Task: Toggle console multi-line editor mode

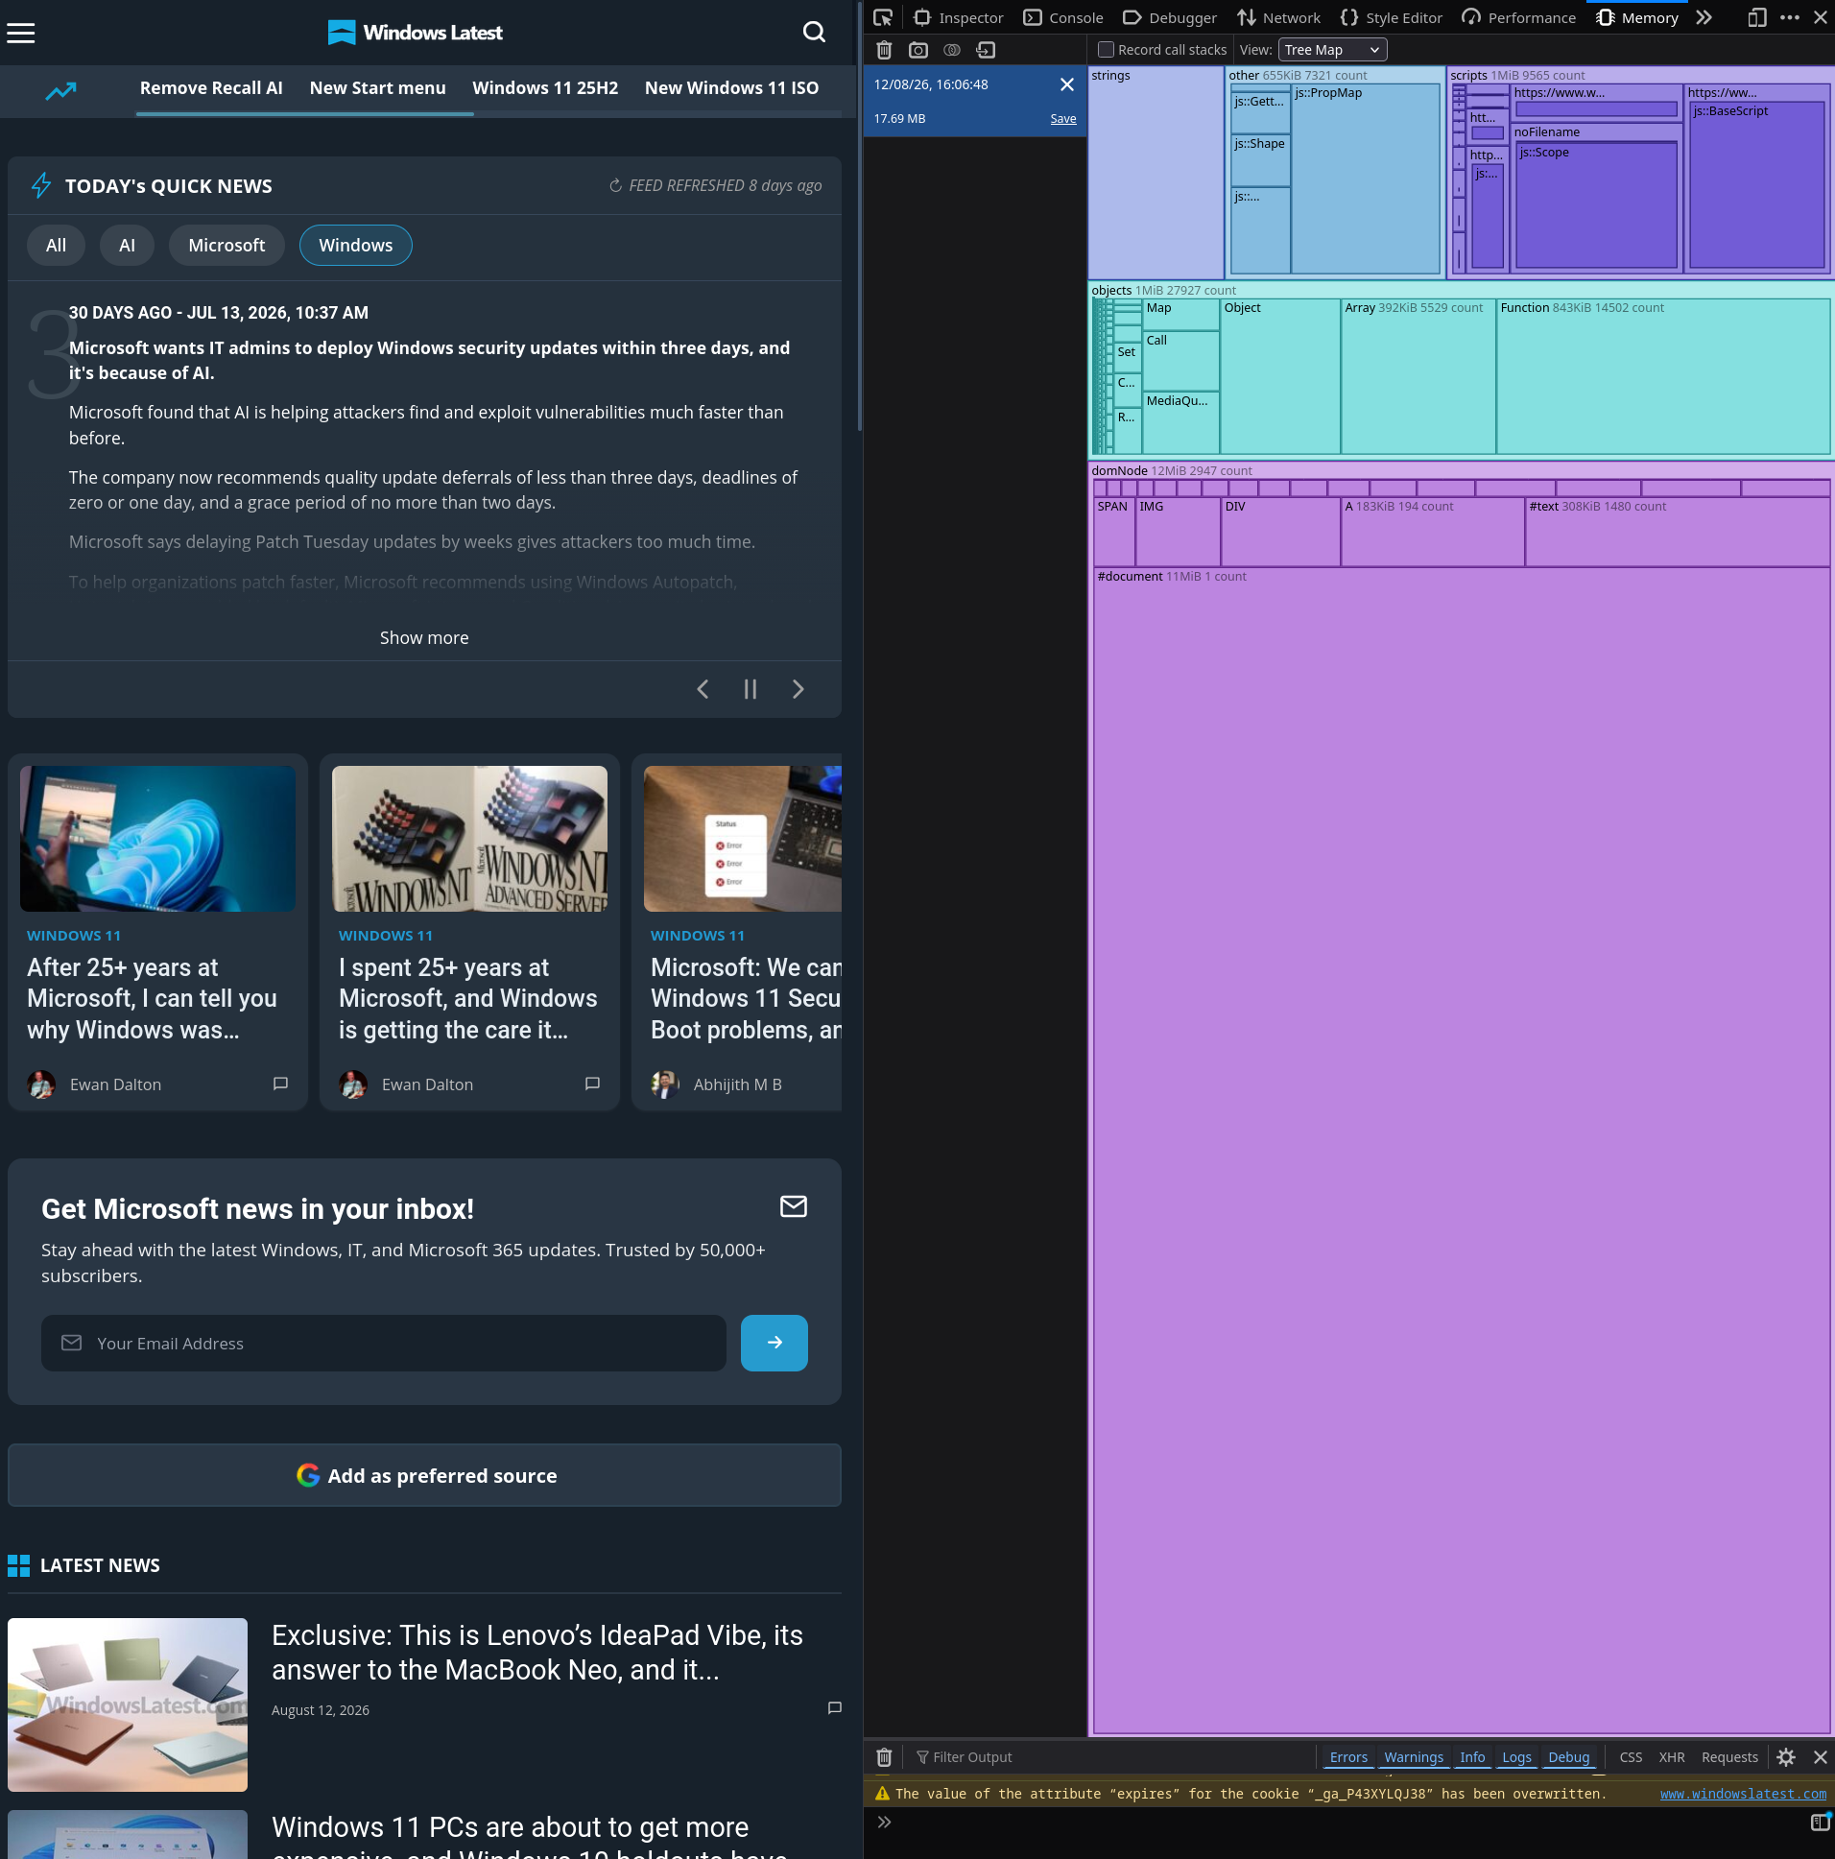Action: 1820,1822
